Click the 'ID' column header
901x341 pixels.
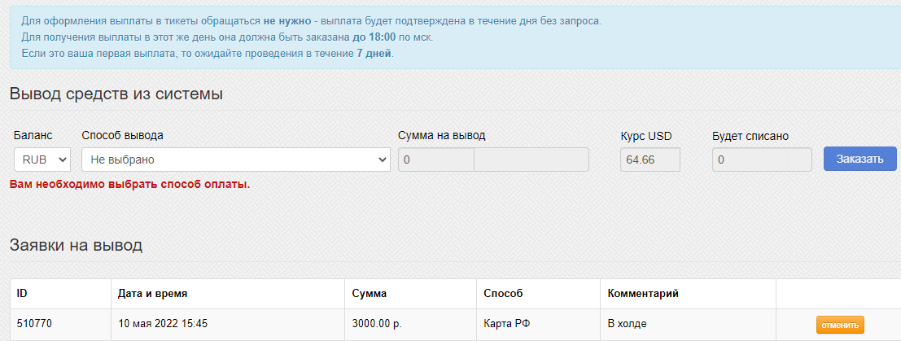(23, 294)
